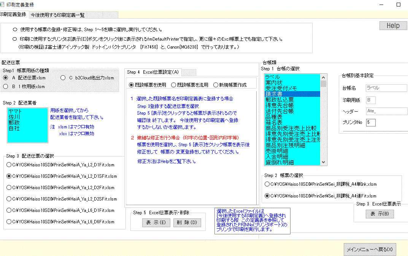Viewport: 408px width, 256px height.
Task: Maximize the 印刷定義登録 window
Action: pyautogui.click(x=398, y=5)
